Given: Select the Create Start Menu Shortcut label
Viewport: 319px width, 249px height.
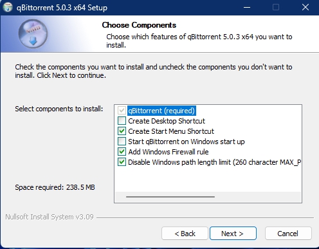Looking at the screenshot, I should pos(171,131).
